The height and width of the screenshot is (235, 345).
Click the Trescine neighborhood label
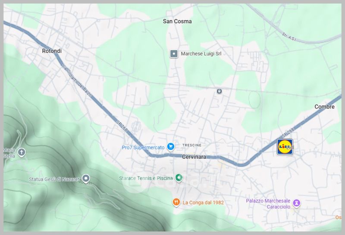click(192, 145)
